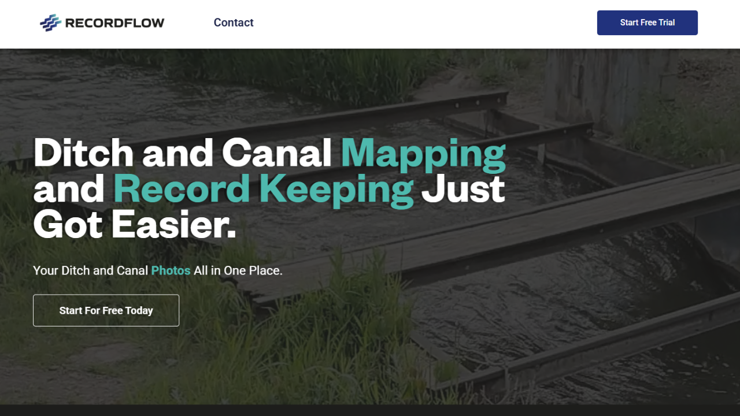Click the dark band below hero image

(x=370, y=410)
